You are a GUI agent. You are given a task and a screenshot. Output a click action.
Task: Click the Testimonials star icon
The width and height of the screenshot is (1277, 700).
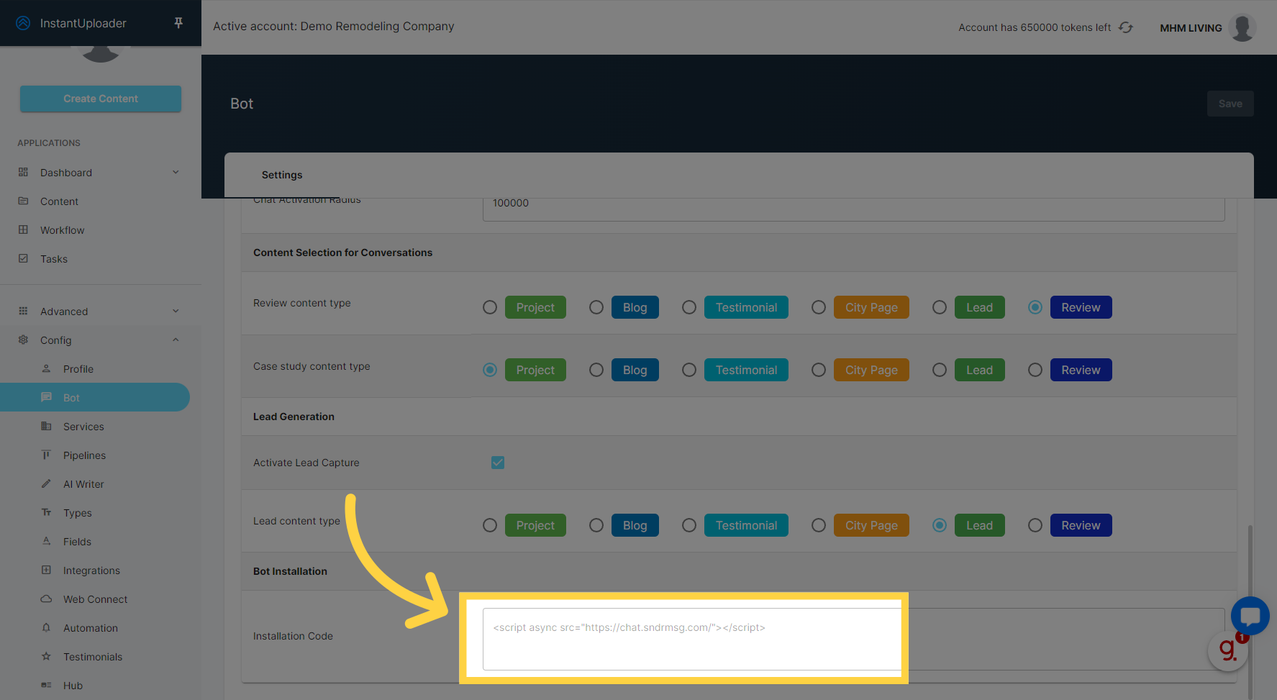pyautogui.click(x=46, y=657)
